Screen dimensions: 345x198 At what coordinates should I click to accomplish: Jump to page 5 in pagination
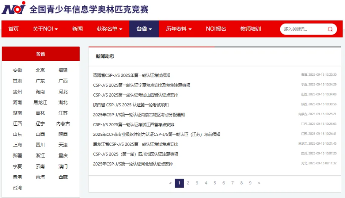click(214, 183)
